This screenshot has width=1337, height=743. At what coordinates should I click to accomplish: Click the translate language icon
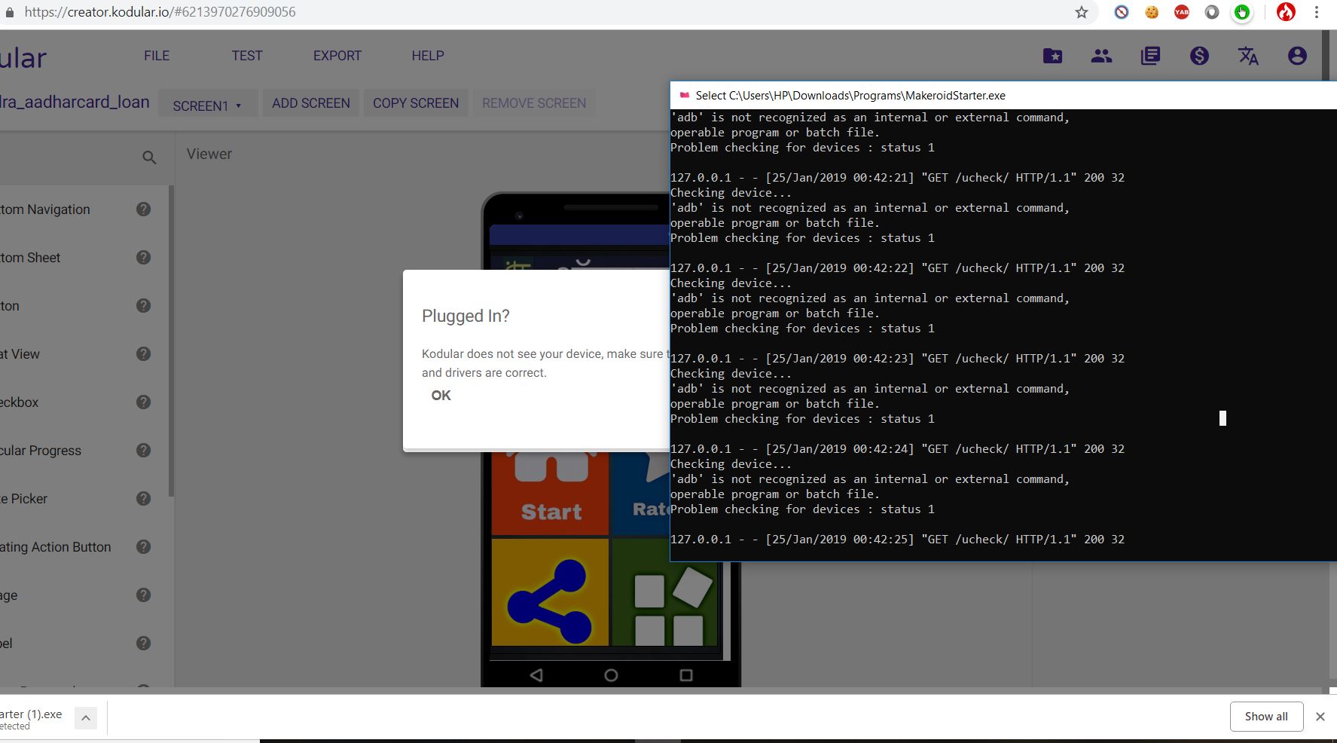pos(1248,56)
